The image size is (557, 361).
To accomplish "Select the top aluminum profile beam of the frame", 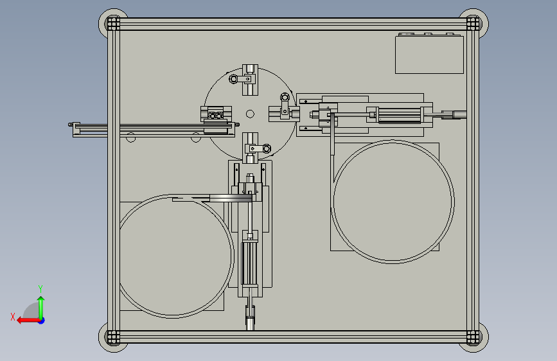I will click(293, 24).
